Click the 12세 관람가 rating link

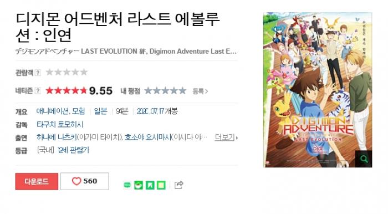point(73,150)
